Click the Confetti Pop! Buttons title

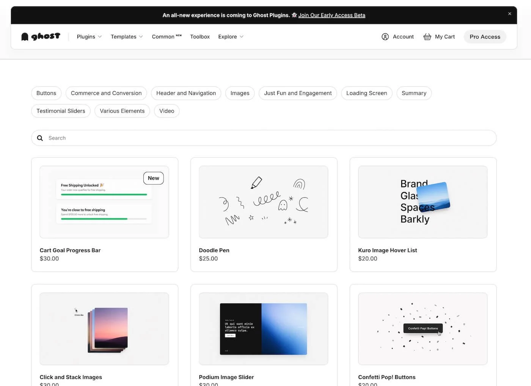pos(387,377)
